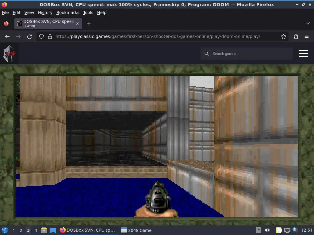
Task: Open tracking protection shield icon
Action: 41,37
